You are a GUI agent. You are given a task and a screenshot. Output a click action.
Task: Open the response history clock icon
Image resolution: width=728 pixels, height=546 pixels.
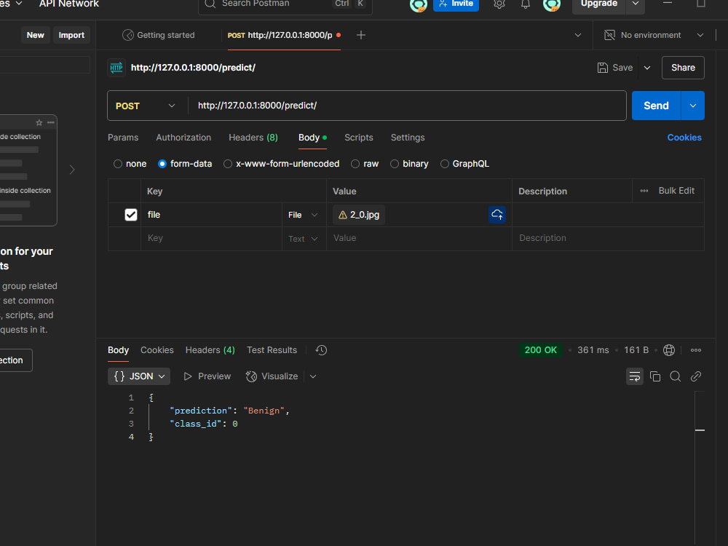(x=321, y=350)
